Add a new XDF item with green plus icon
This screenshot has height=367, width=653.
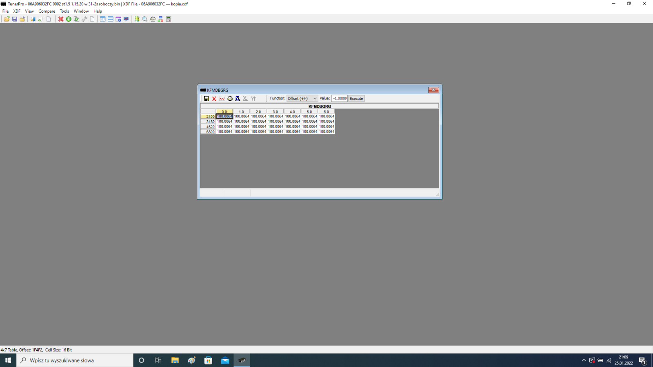(x=69, y=19)
